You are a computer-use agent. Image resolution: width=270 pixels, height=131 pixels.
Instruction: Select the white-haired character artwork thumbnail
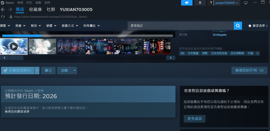click(x=42, y=46)
